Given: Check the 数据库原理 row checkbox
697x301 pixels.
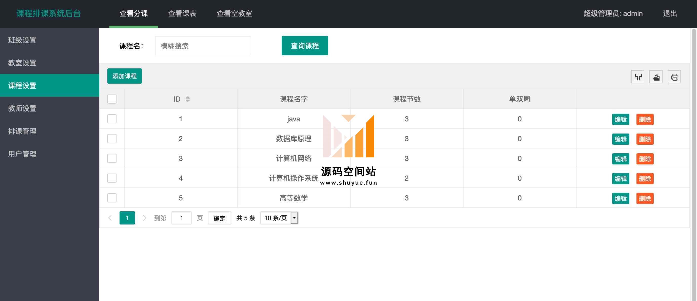Looking at the screenshot, I should pos(112,139).
